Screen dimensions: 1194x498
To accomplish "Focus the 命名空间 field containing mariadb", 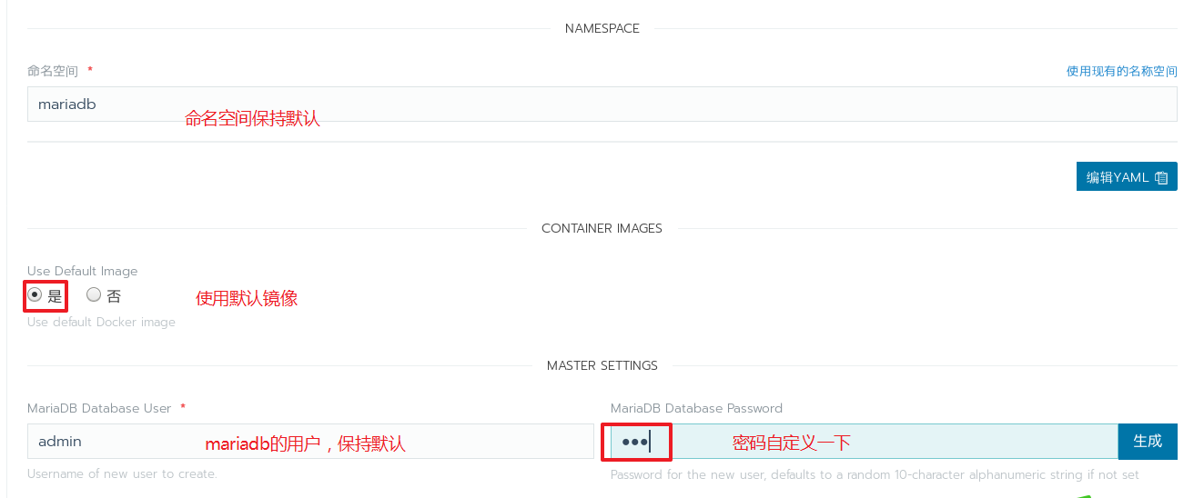I will pyautogui.click(x=602, y=104).
